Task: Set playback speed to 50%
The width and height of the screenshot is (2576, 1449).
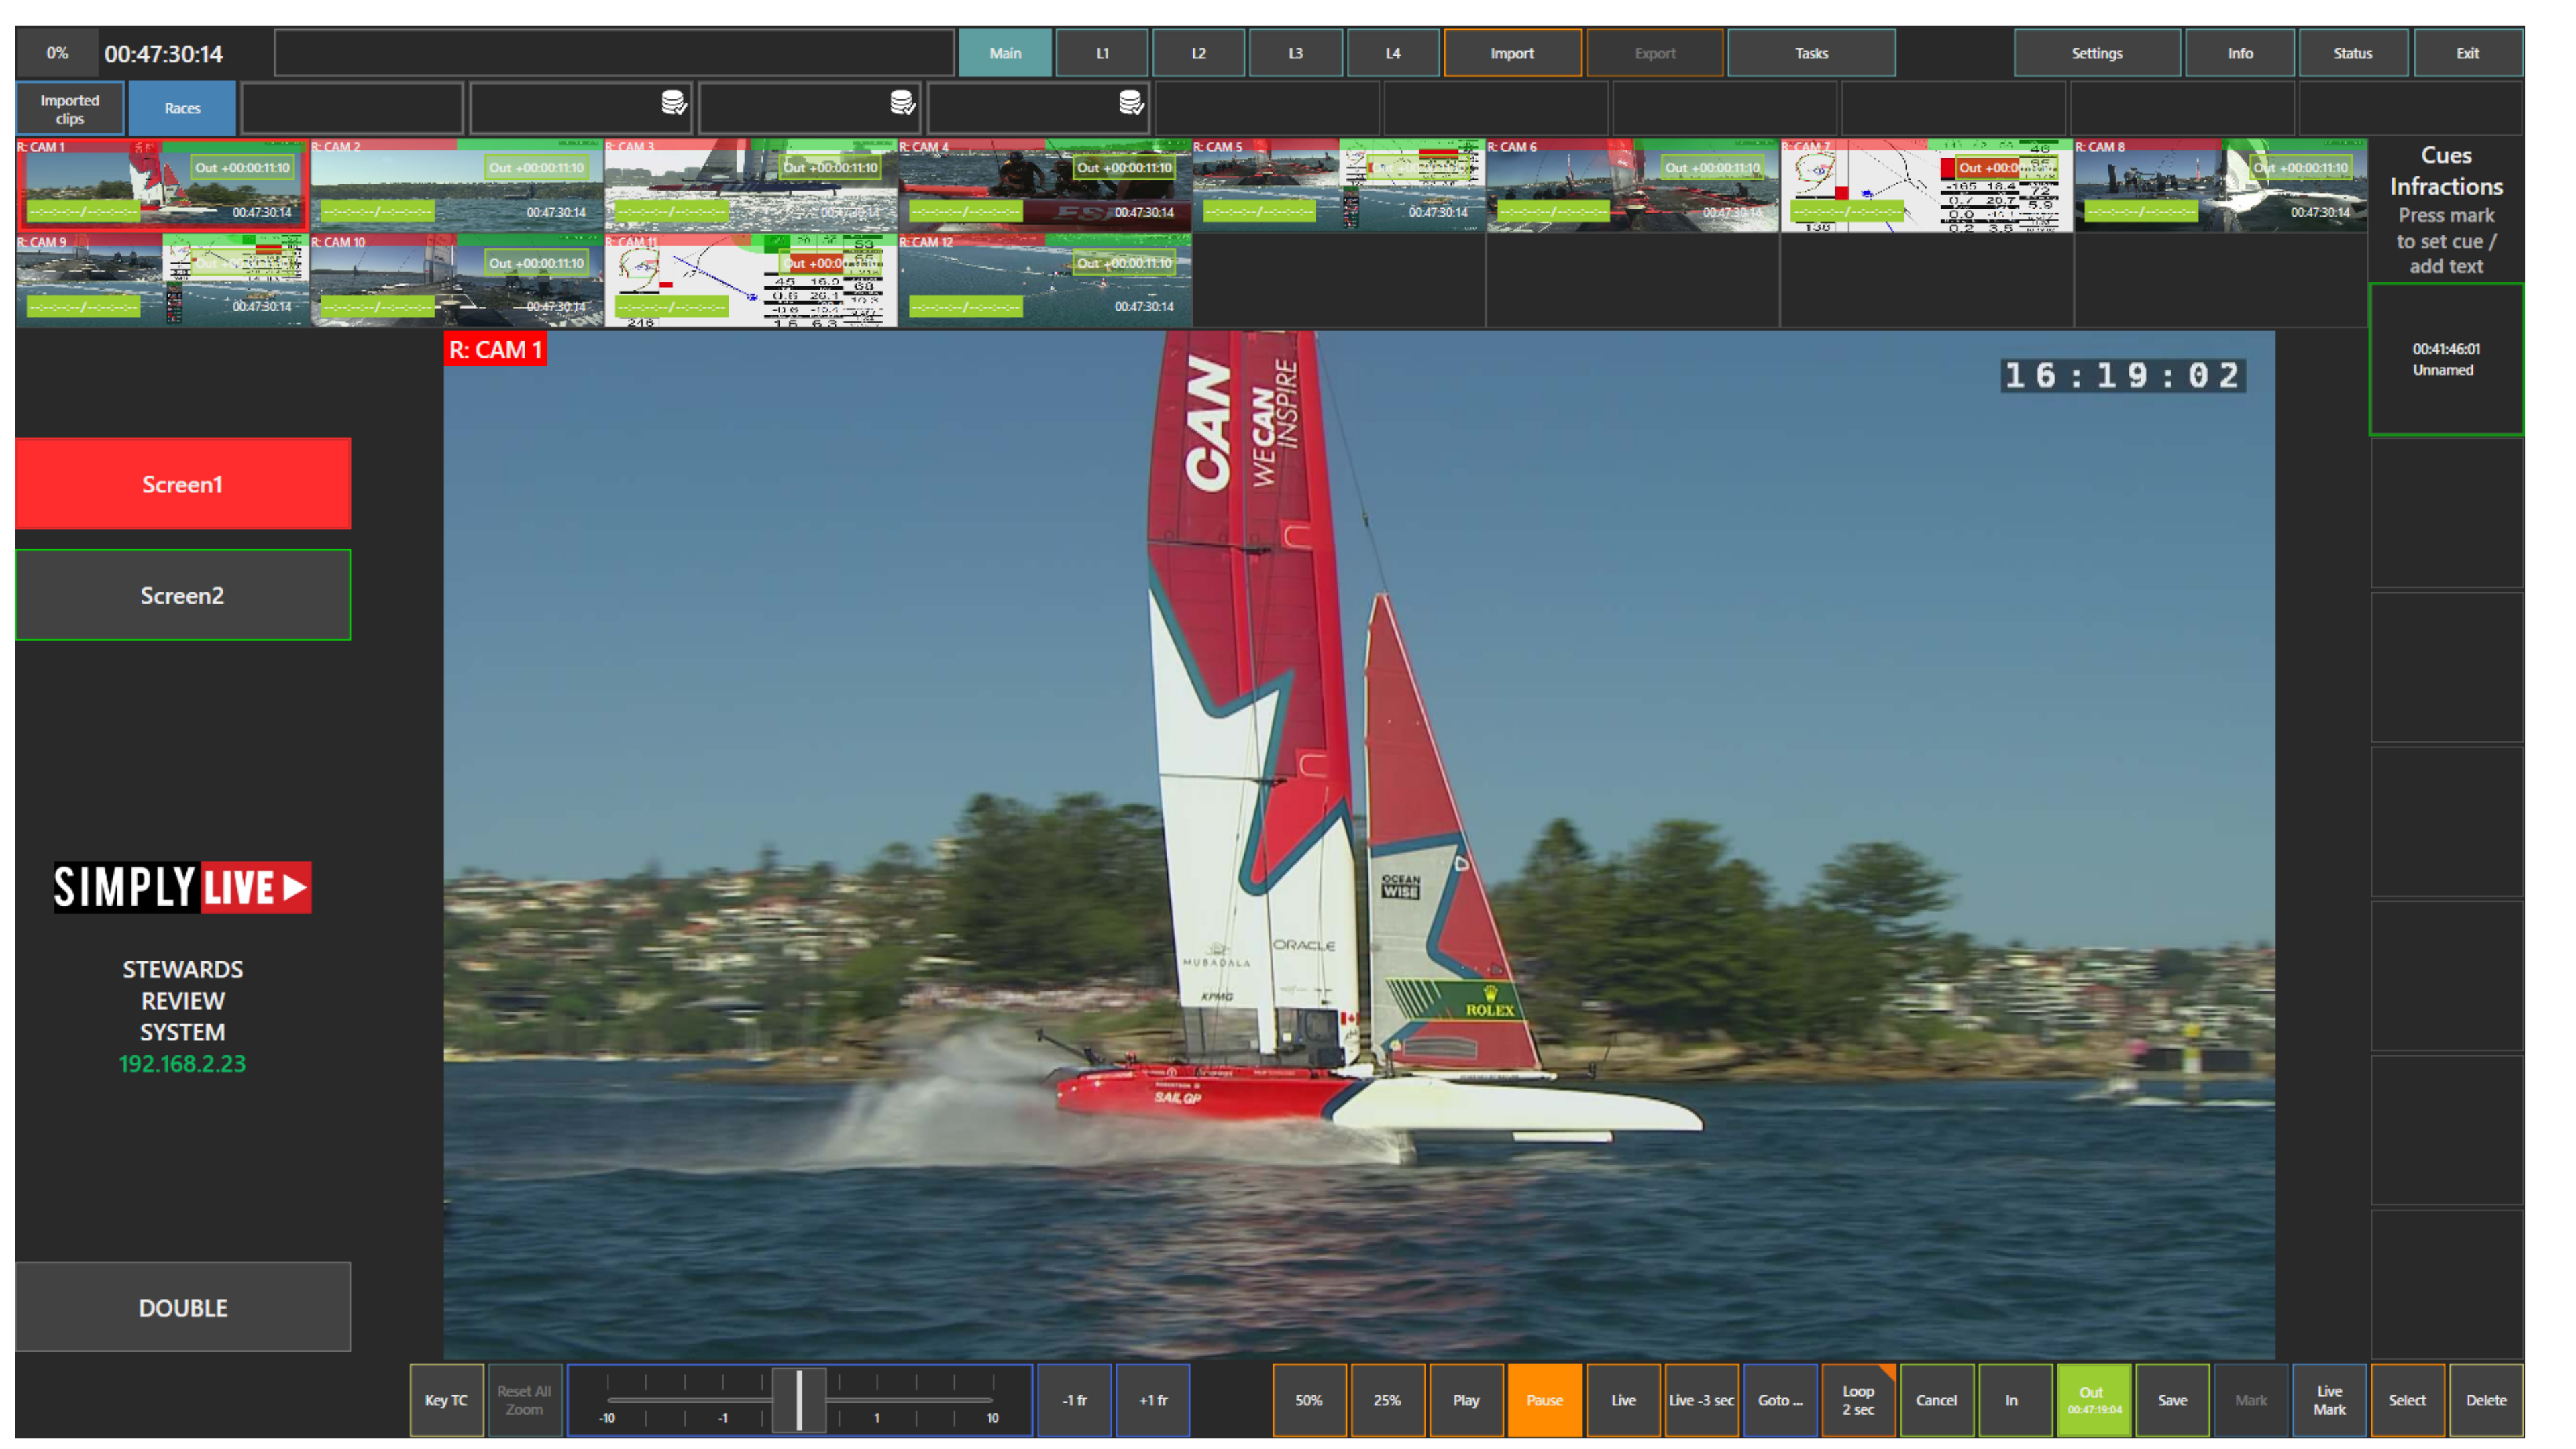Action: pos(1309,1400)
